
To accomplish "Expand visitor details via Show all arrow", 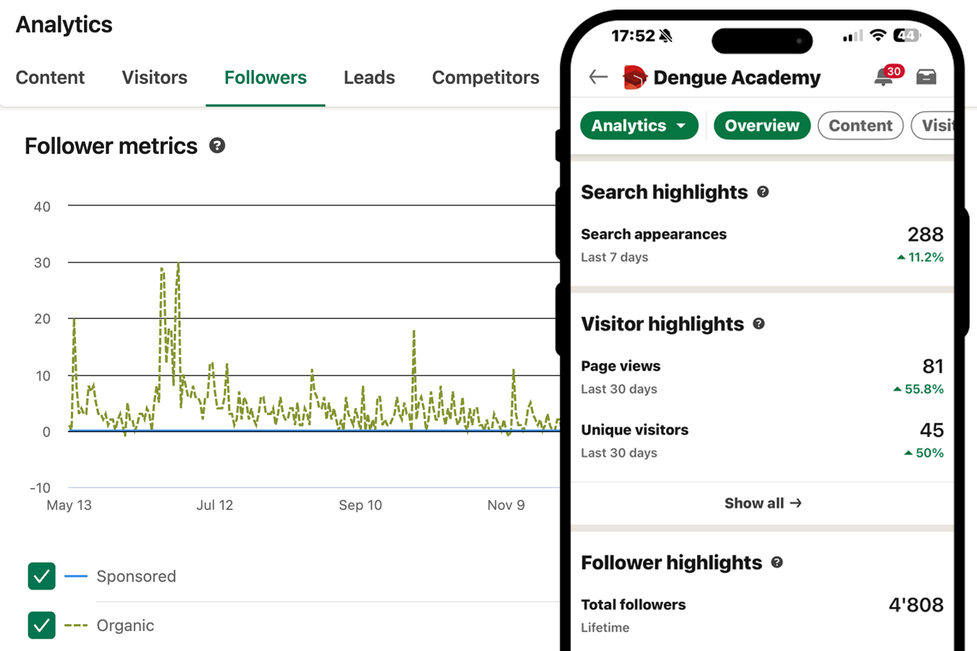I will 762,503.
